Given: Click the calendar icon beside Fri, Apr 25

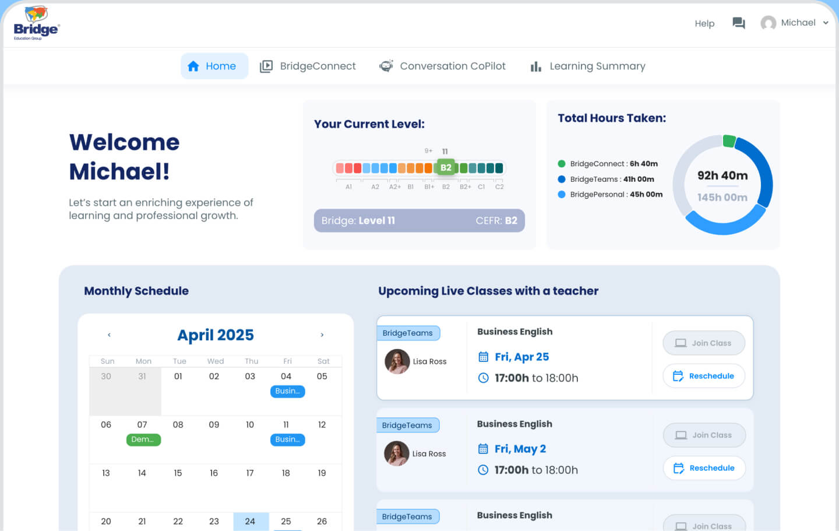Looking at the screenshot, I should point(483,357).
